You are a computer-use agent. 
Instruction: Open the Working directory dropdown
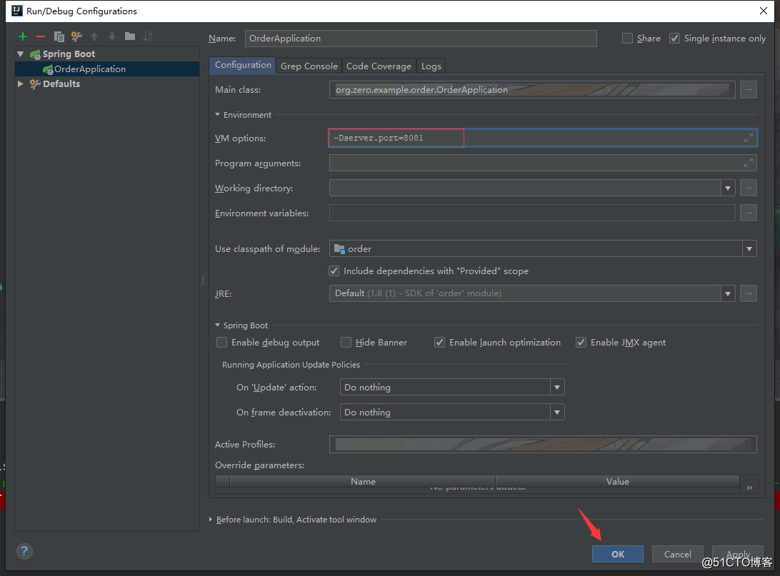pyautogui.click(x=728, y=188)
